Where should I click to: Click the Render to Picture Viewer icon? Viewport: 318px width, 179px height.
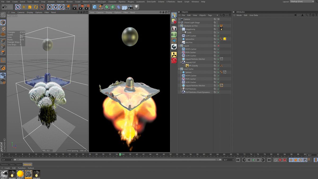81,7
